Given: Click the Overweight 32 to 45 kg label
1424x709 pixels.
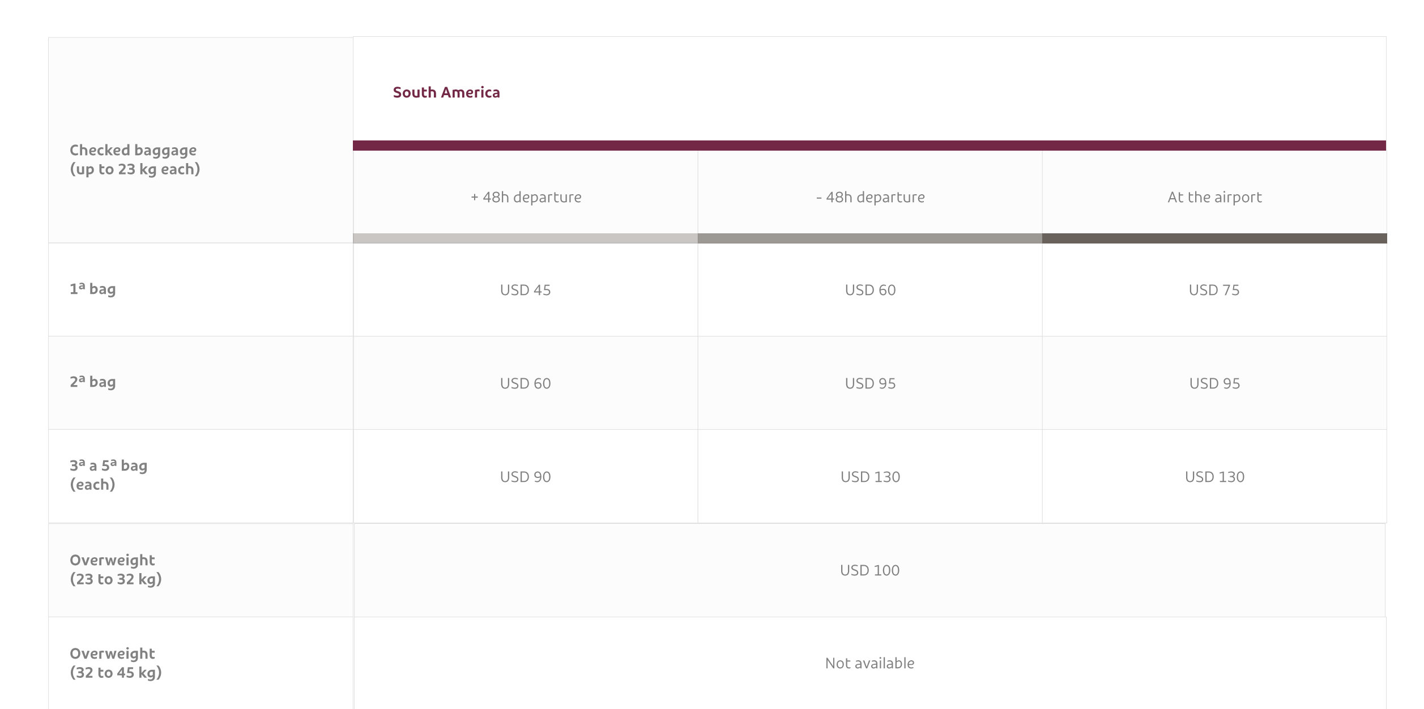Looking at the screenshot, I should pos(116,663).
